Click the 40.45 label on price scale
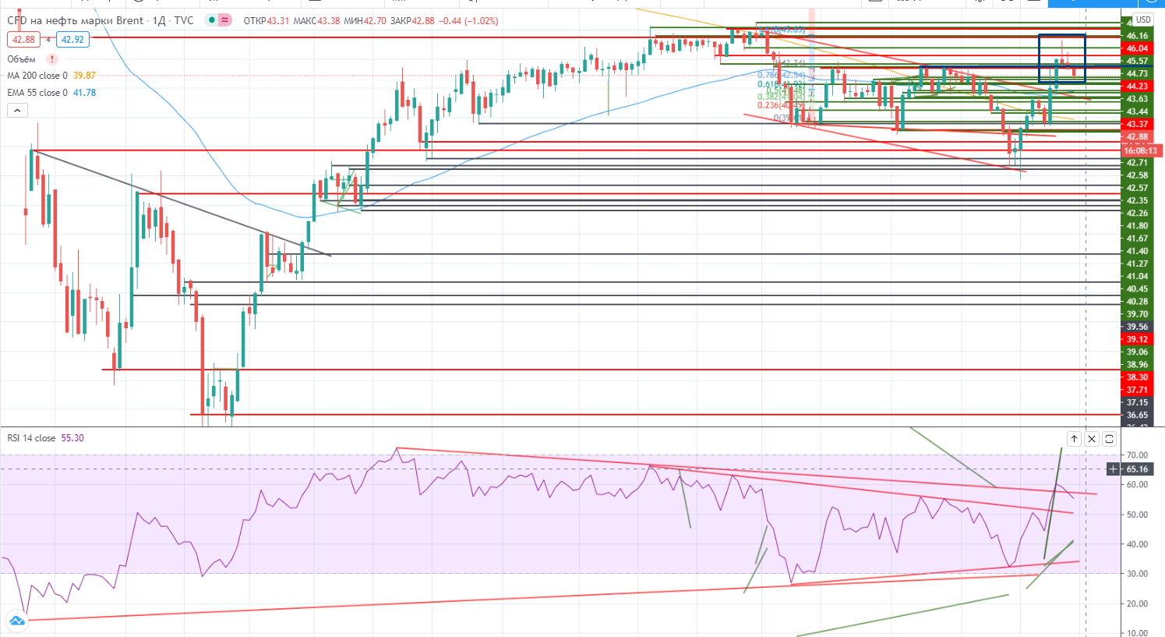 pos(1137,288)
